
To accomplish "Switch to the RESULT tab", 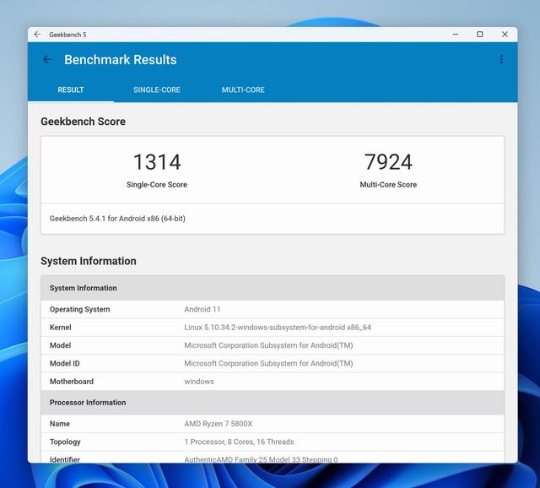I will pyautogui.click(x=71, y=90).
